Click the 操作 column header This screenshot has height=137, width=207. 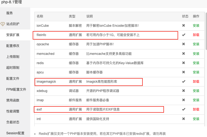click(x=196, y=16)
